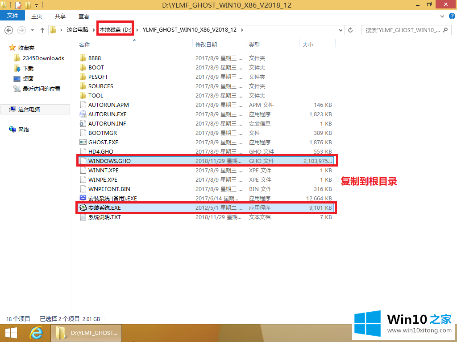Open the 文件 menu tab
This screenshot has width=457, height=342.
coord(12,16)
